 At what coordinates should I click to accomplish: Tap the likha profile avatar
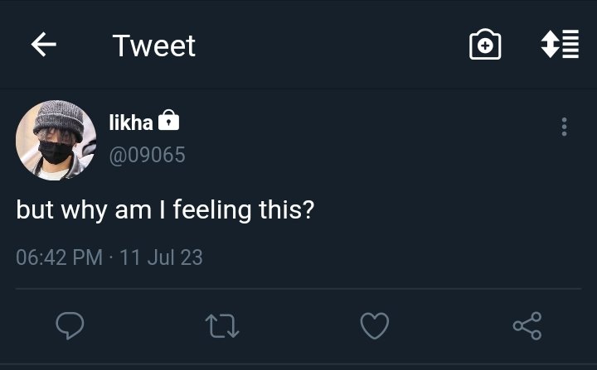[56, 140]
